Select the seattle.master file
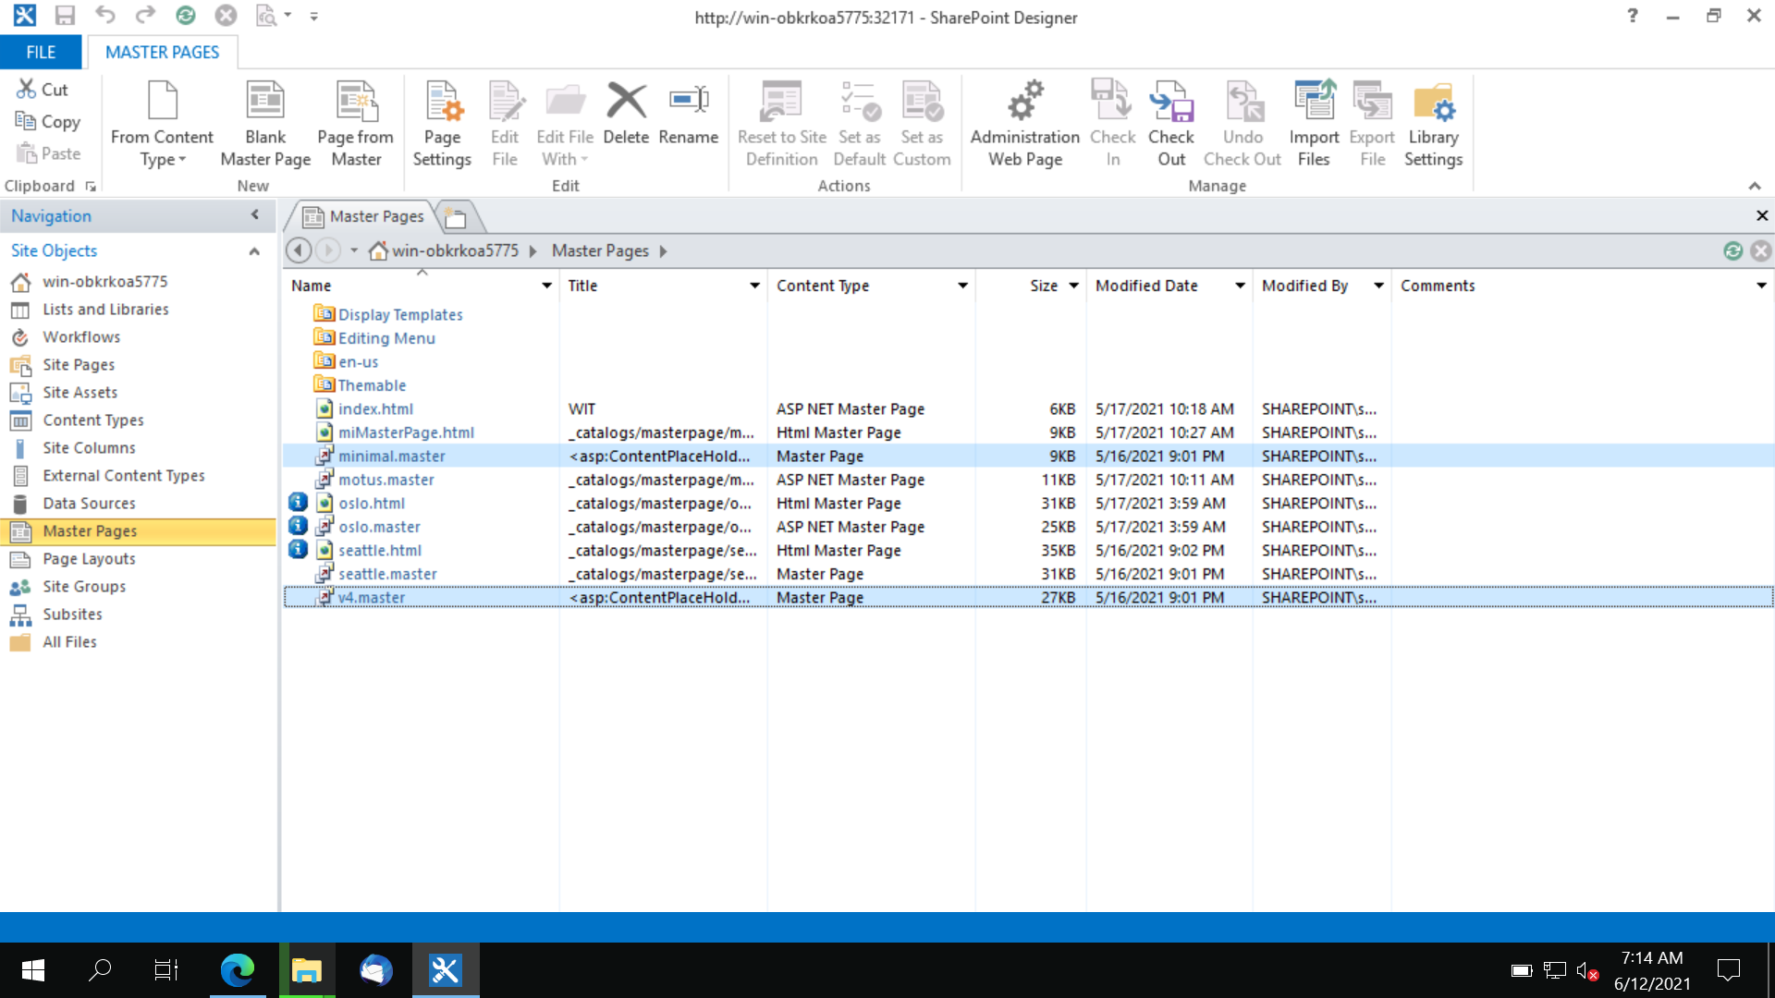Screen dimensions: 1775x998 (387, 574)
